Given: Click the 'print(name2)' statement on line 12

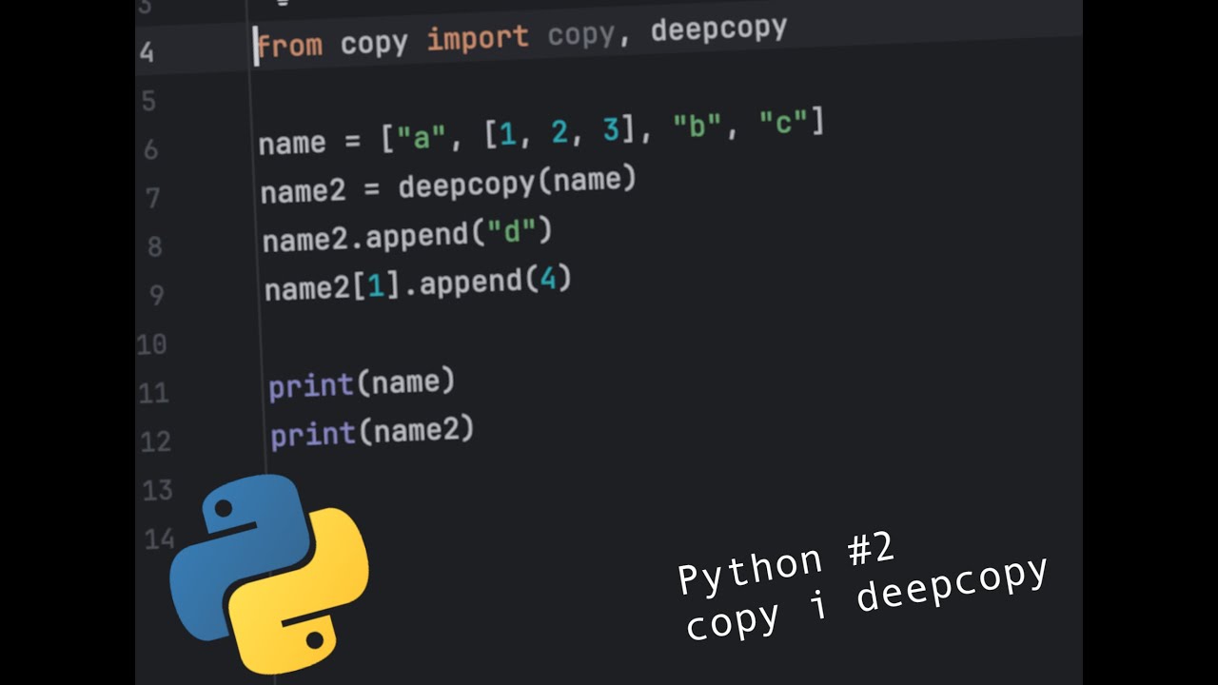Looking at the screenshot, I should [x=372, y=434].
